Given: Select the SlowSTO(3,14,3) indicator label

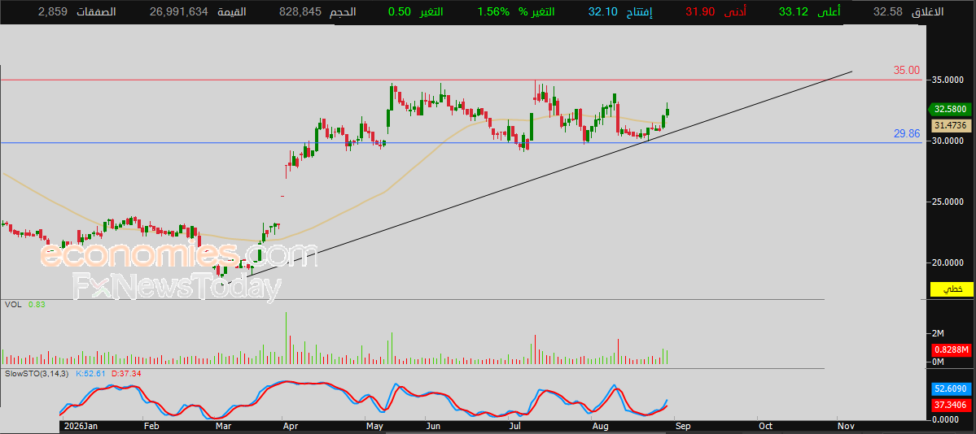Looking at the screenshot, I should [x=38, y=374].
